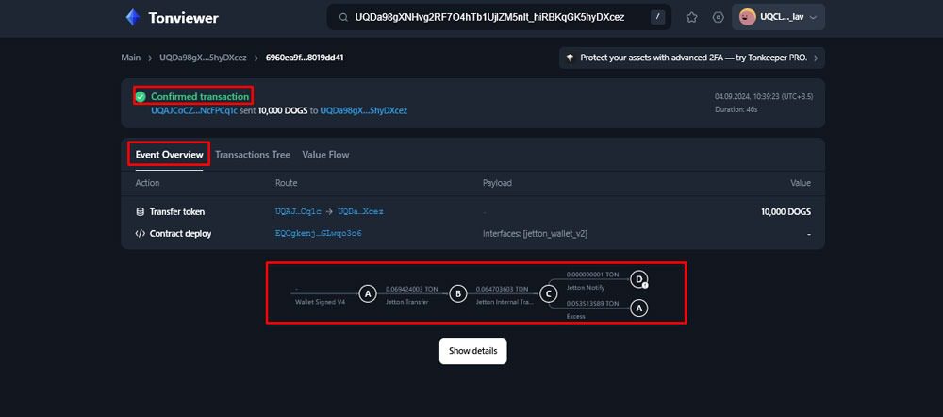Click the Contract deploy code icon
The height and width of the screenshot is (417, 943).
(x=141, y=233)
